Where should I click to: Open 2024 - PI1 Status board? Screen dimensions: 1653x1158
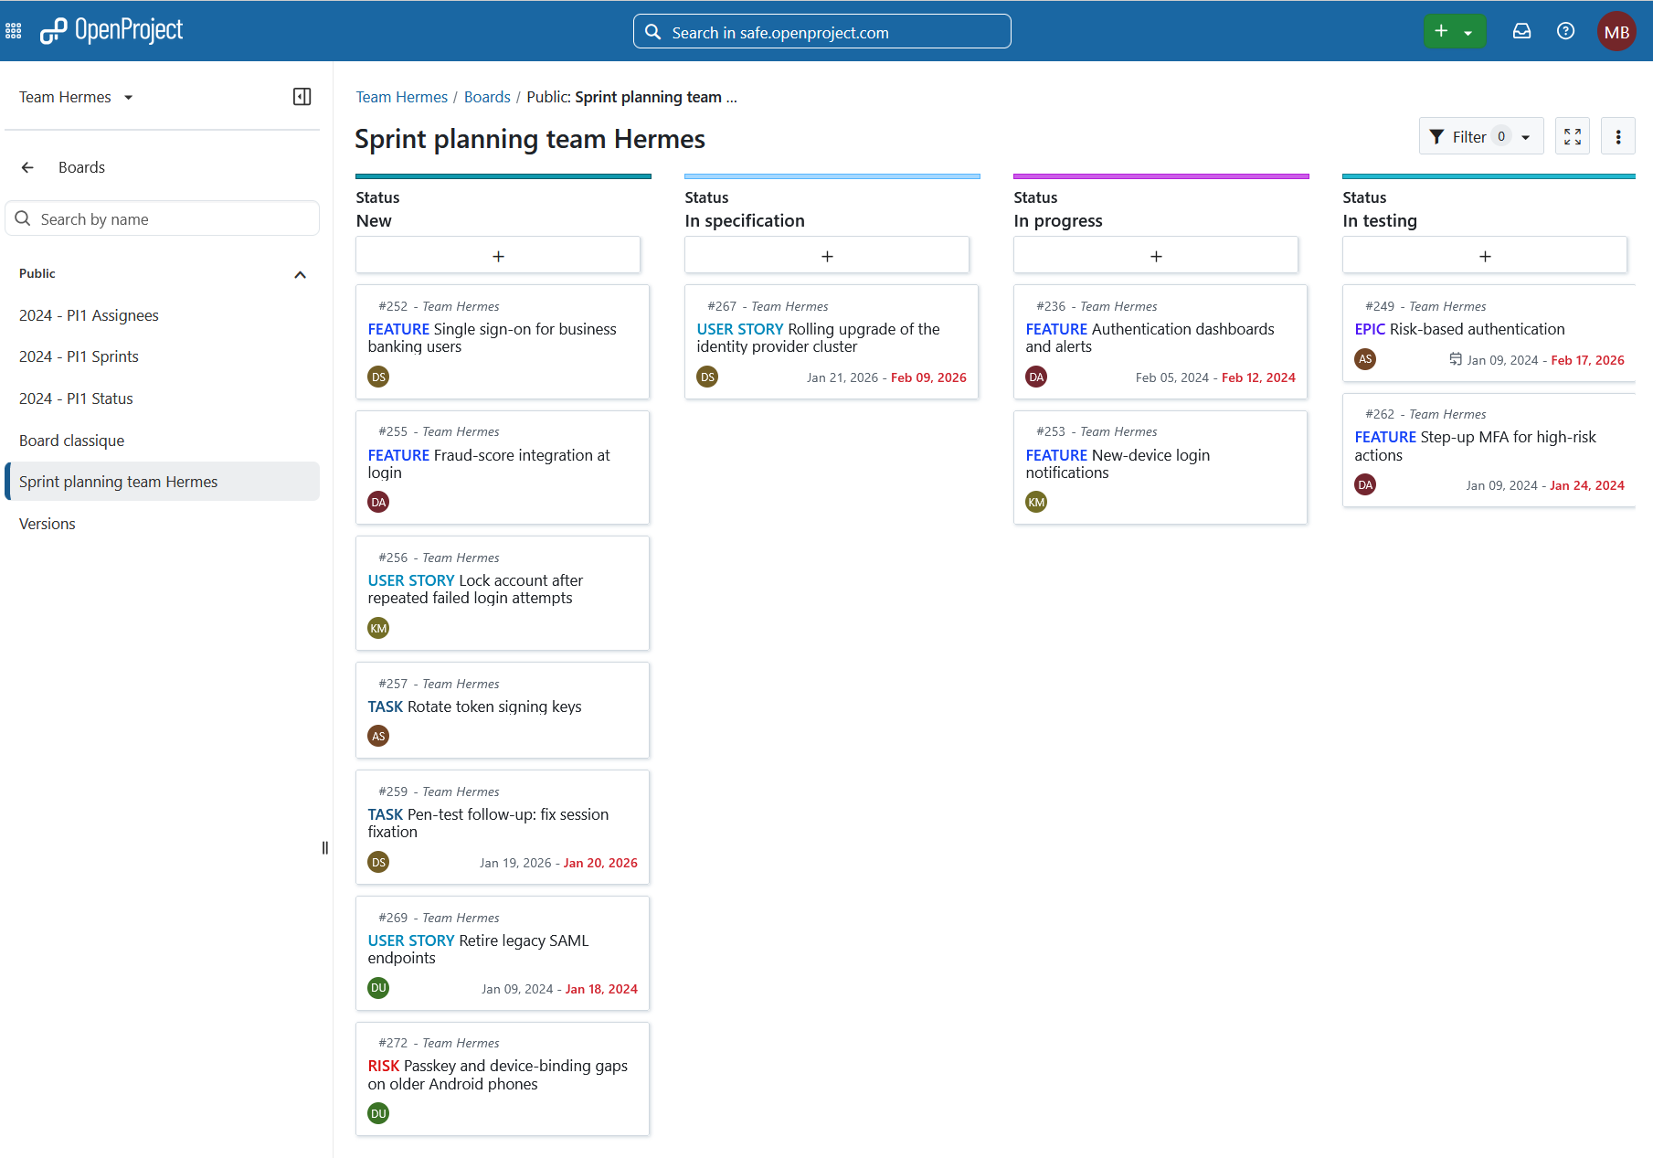tap(76, 398)
